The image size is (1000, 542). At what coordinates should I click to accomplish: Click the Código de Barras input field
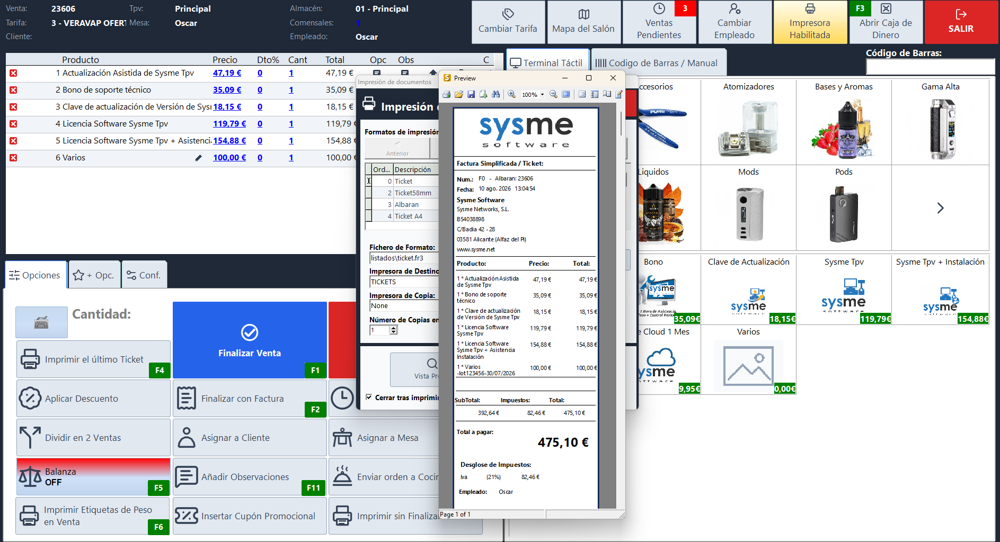tap(930, 67)
